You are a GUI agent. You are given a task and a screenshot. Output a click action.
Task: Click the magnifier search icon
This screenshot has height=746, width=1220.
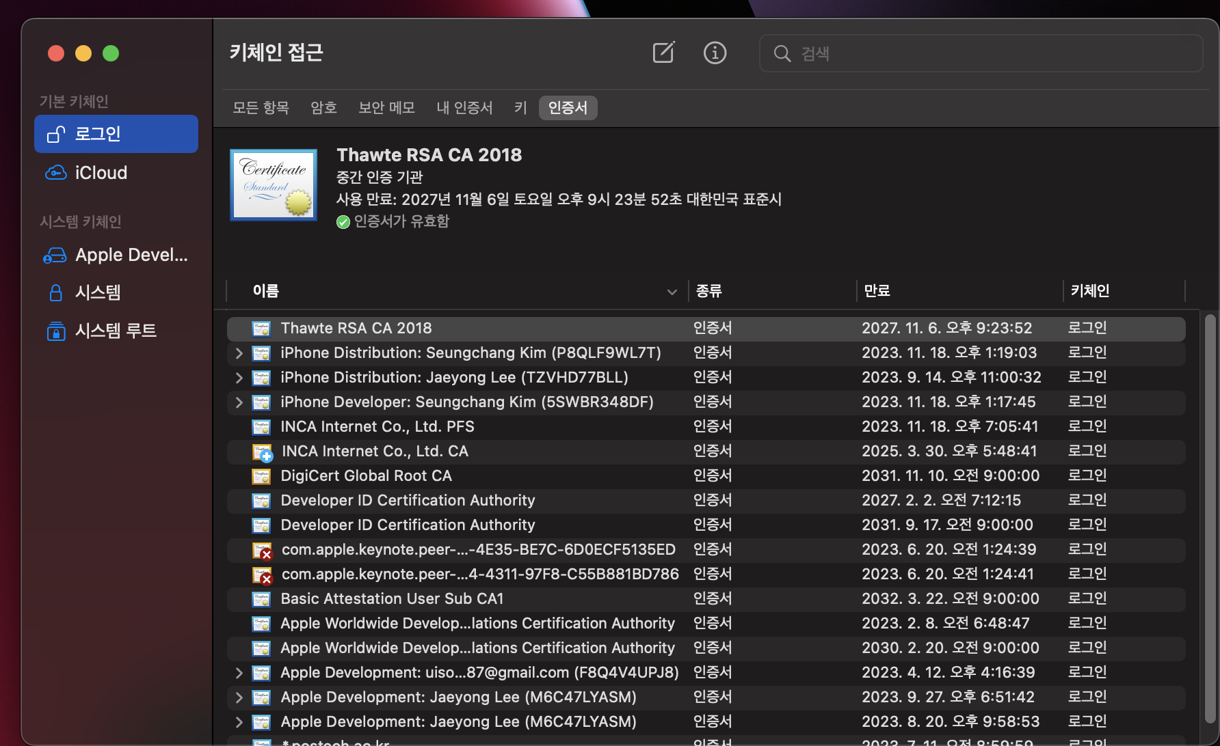[782, 53]
